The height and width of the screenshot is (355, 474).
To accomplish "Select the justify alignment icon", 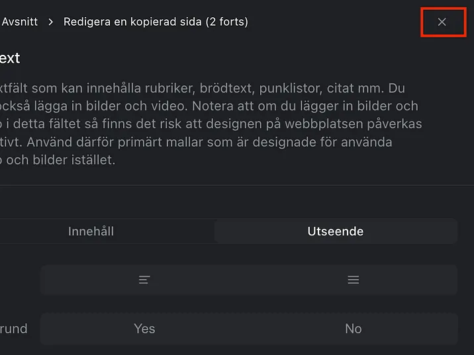I will coord(353,280).
